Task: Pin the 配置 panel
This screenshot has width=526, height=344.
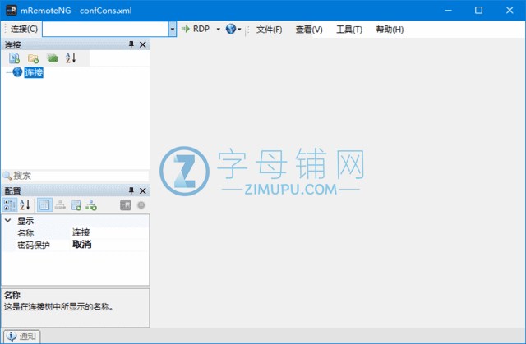Action: (131, 191)
